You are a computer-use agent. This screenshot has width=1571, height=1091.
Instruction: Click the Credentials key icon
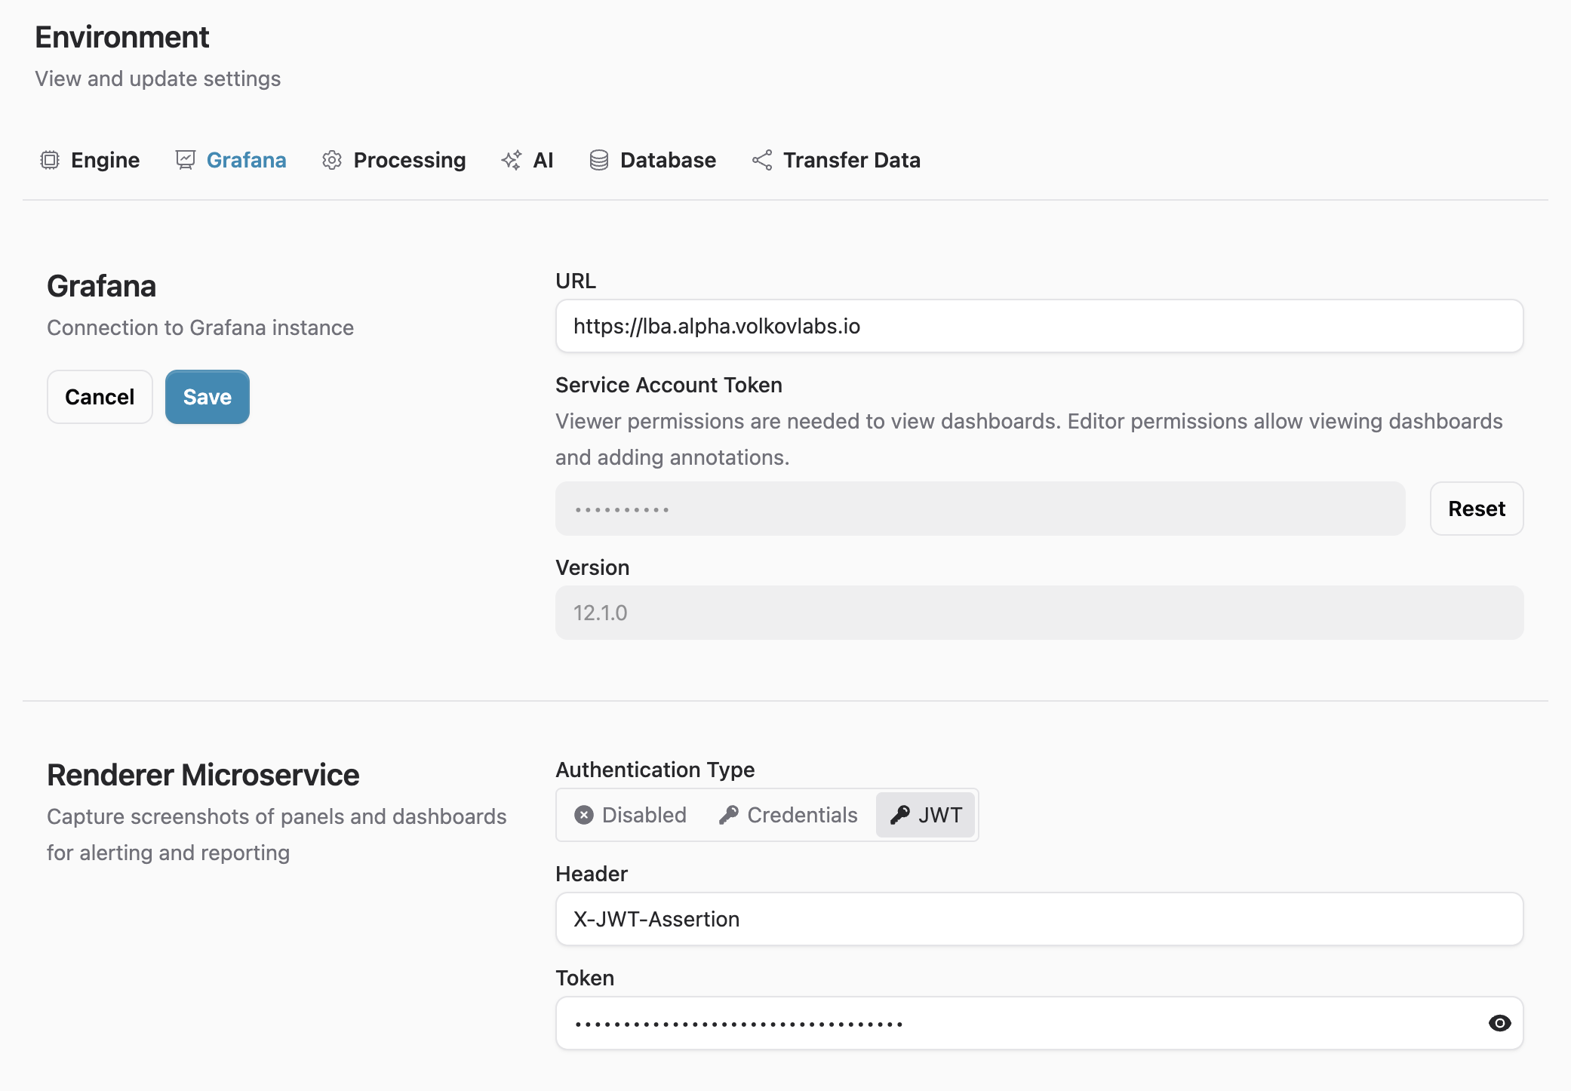pyautogui.click(x=729, y=815)
